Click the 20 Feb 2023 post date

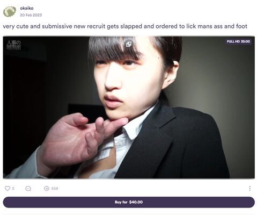[x=31, y=15]
